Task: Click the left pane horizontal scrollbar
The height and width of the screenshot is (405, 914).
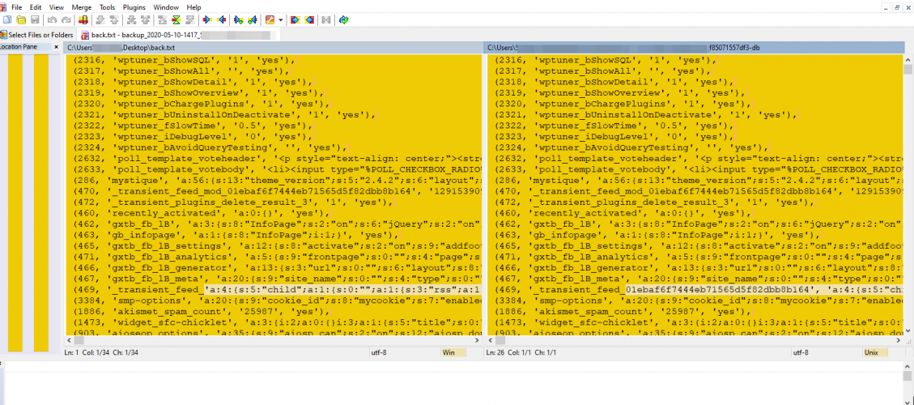Action: (x=273, y=339)
